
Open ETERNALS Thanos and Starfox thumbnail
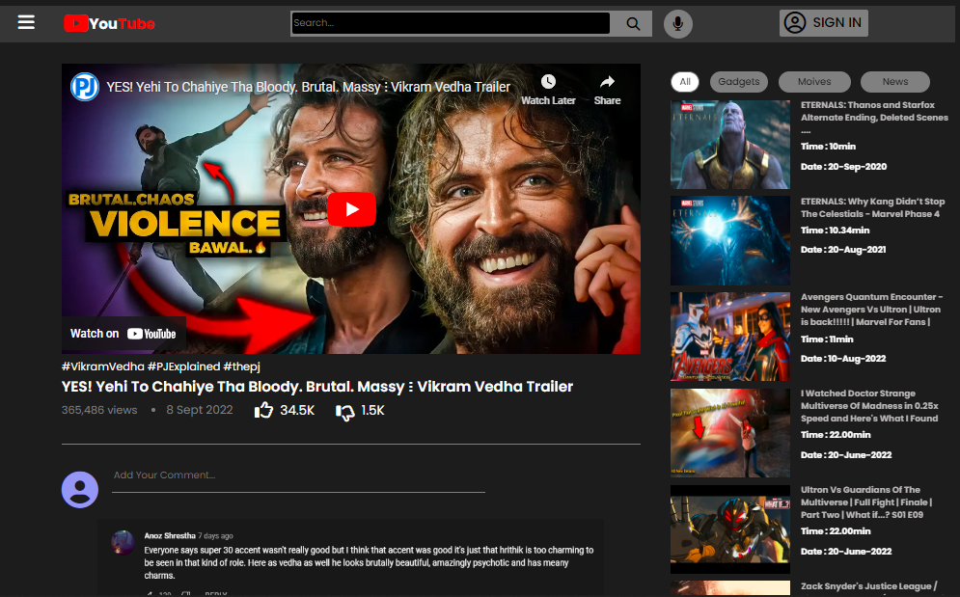pyautogui.click(x=730, y=145)
